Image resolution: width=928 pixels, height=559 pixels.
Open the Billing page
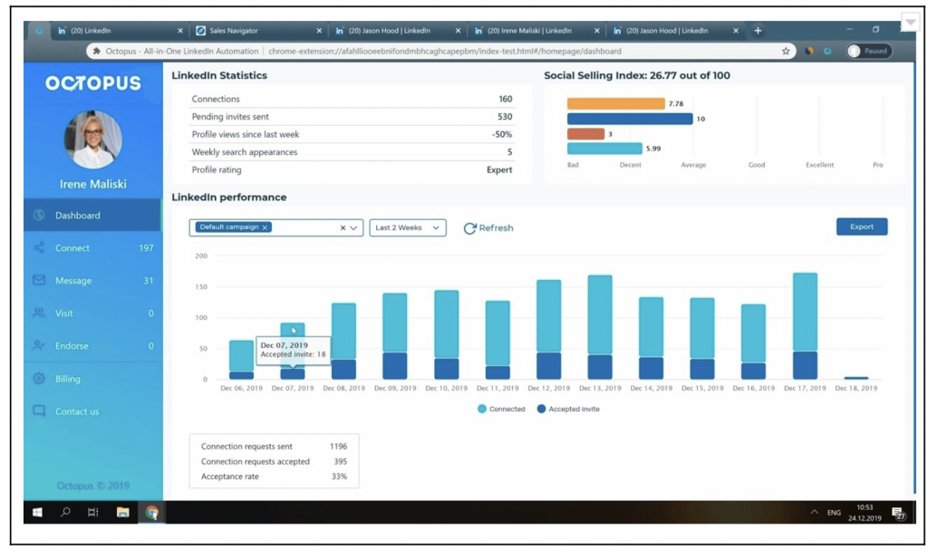92,379
